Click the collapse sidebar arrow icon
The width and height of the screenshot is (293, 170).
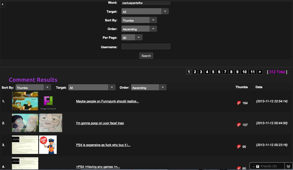pos(3,4)
